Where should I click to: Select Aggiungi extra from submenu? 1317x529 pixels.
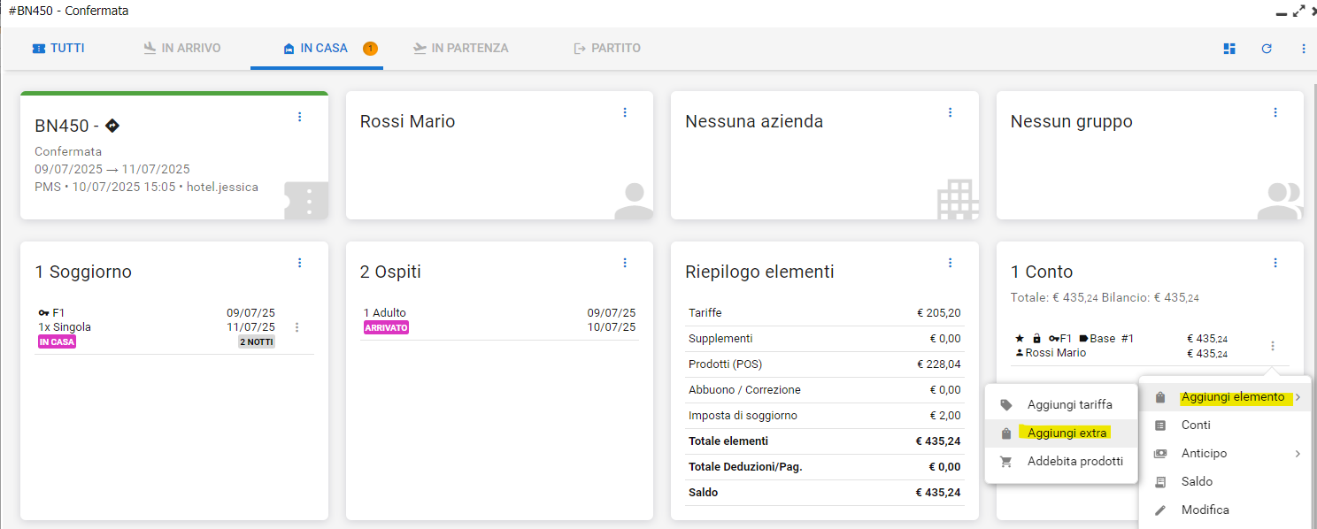tap(1067, 433)
